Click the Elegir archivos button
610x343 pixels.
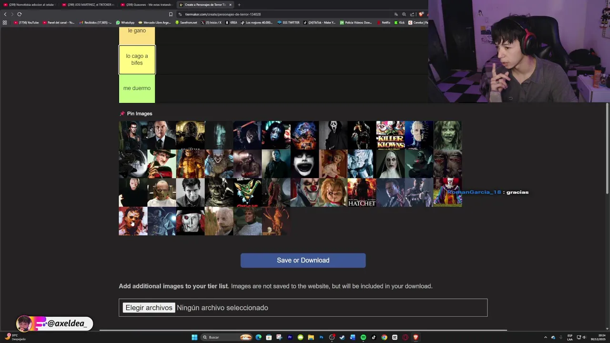click(149, 308)
